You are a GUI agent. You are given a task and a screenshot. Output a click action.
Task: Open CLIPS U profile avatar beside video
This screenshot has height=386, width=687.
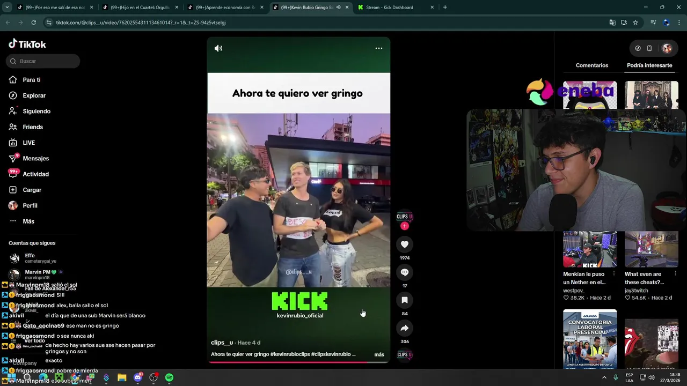point(405,217)
